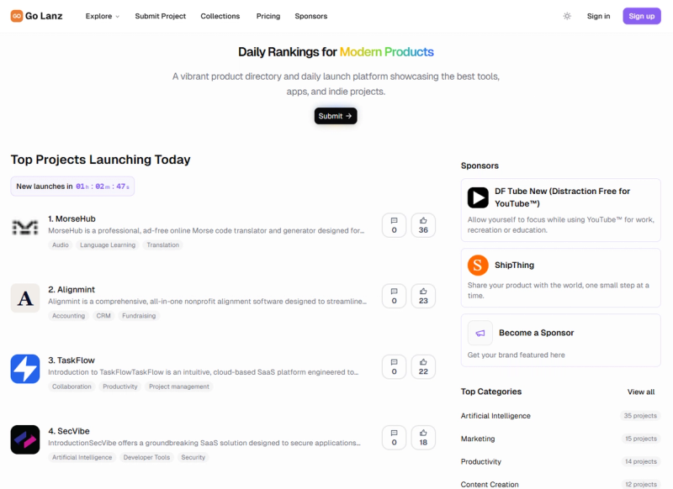The width and height of the screenshot is (673, 489).
Task: Click the purple Sign up button
Action: 642,16
